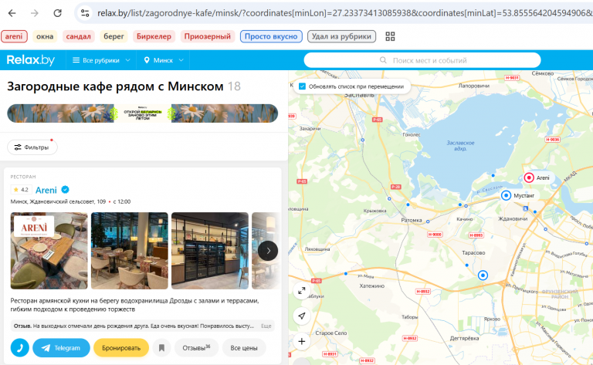Open the second Areni dining hall photo
The width and height of the screenshot is (593, 365).
(x=130, y=251)
